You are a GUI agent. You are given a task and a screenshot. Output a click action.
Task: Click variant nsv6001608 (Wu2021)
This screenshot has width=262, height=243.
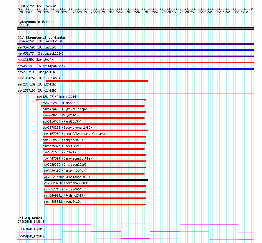tap(59, 152)
